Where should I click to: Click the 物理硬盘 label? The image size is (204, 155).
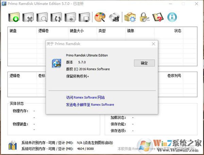click(x=20, y=124)
